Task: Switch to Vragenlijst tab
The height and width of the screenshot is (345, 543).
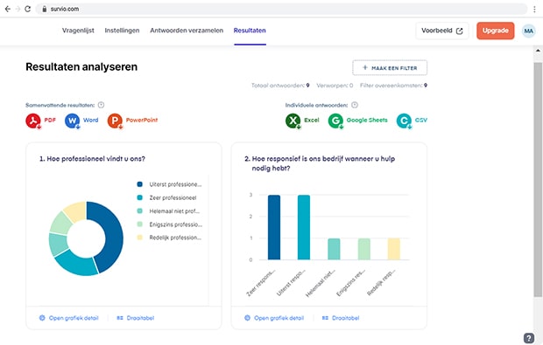Action: [78, 31]
